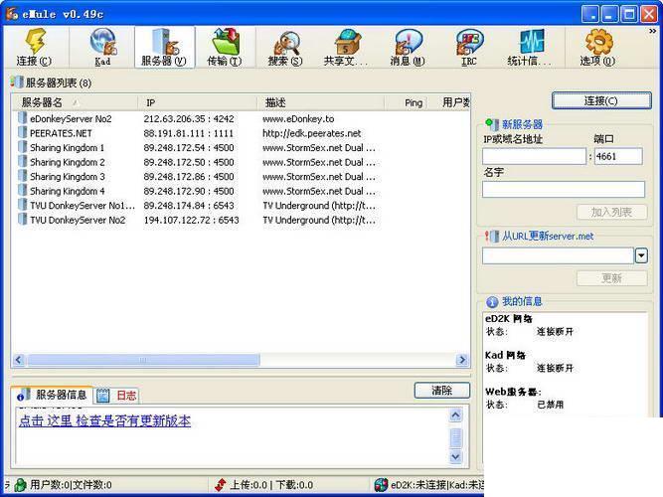The image size is (663, 497).
Task: Click the Sharing Kingdom 2 server icon
Action: [x=23, y=161]
